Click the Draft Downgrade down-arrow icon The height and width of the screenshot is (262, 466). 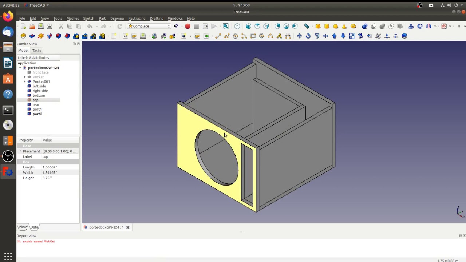click(x=343, y=36)
